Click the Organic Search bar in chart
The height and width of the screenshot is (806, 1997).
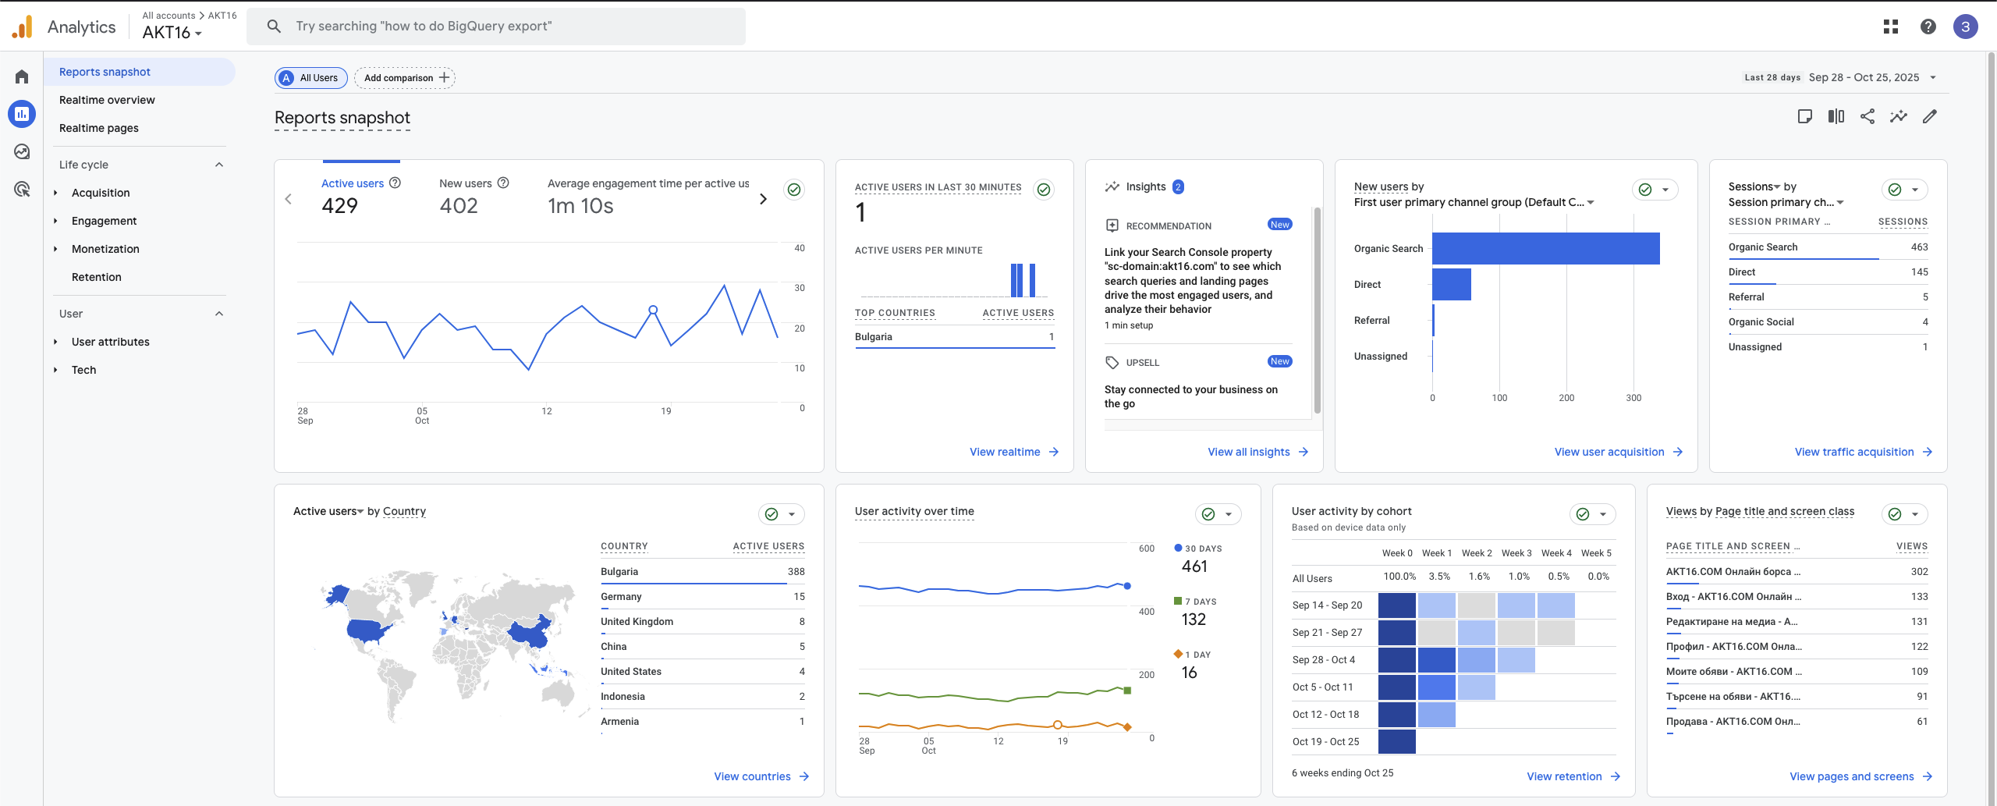(1545, 249)
